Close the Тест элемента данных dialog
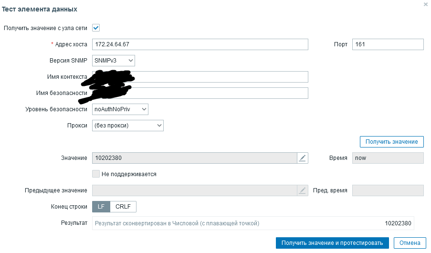Image resolution: width=431 pixels, height=253 pixels. 426,4
